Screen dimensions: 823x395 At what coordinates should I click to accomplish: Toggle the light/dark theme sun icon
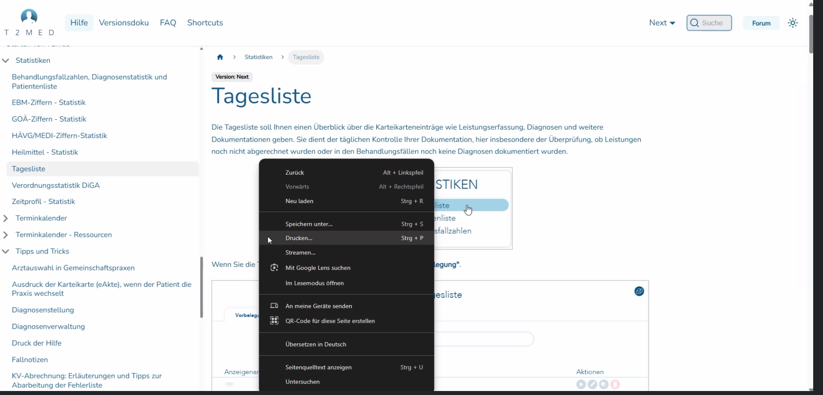click(793, 23)
